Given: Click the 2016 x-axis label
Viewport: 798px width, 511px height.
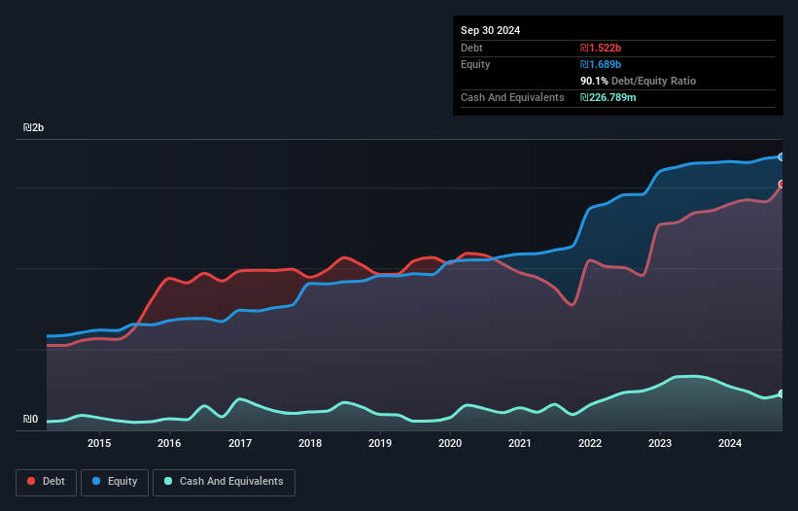Looking at the screenshot, I should pyautogui.click(x=169, y=443).
